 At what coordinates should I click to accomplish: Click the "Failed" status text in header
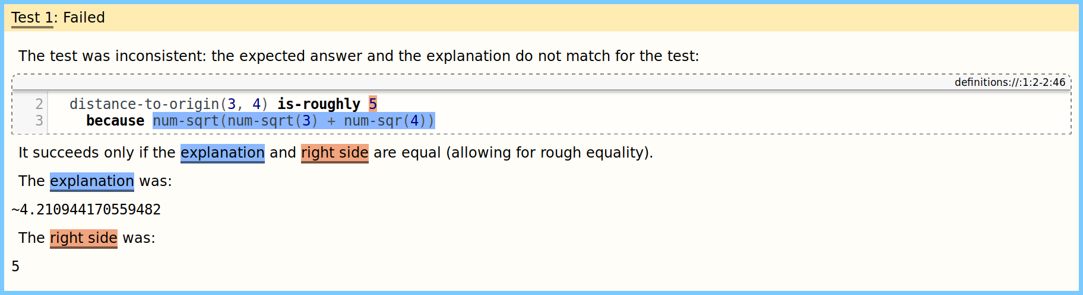click(84, 18)
